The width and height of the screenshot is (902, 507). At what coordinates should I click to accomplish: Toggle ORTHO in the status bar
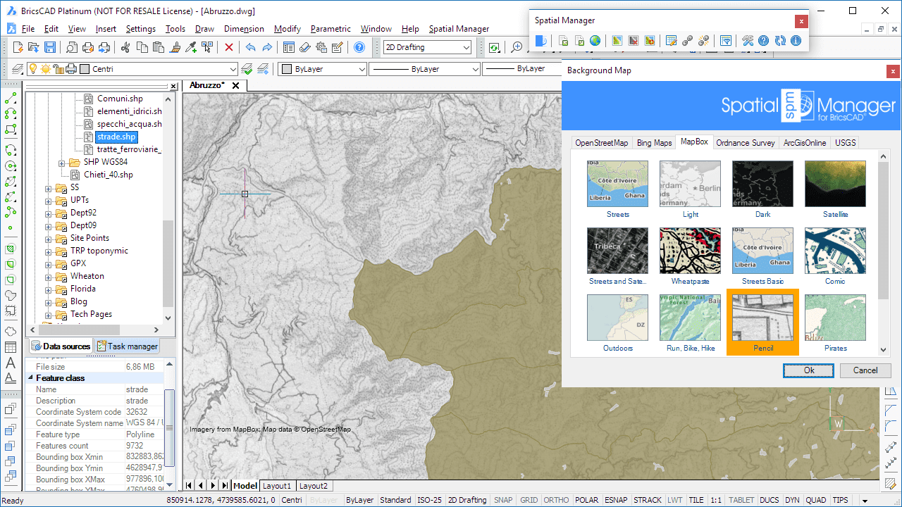click(557, 500)
